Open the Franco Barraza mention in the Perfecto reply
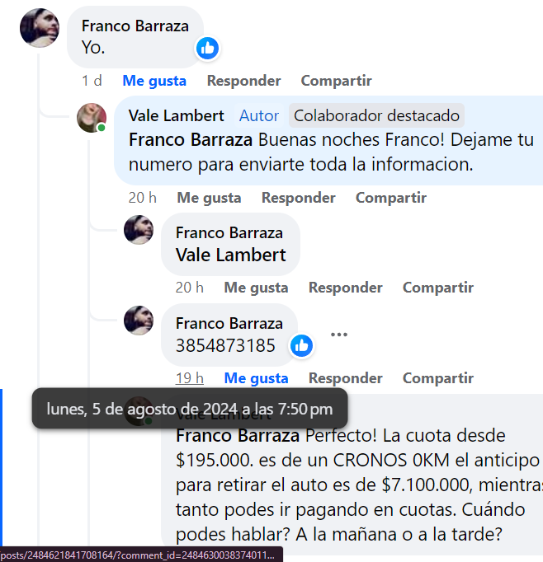This screenshot has width=543, height=562. [x=238, y=436]
